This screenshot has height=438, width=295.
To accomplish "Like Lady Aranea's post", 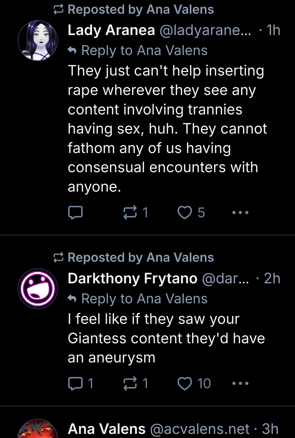I will click(x=185, y=213).
